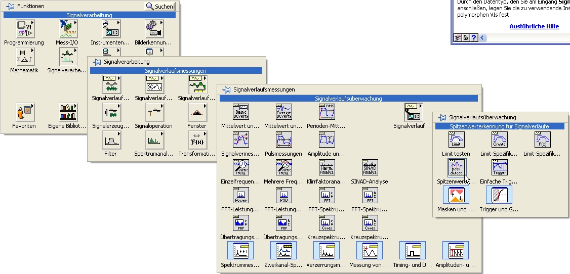Select the FFT-Spektrum RI VI
The width and height of the screenshot is (570, 274).
tap(370, 195)
